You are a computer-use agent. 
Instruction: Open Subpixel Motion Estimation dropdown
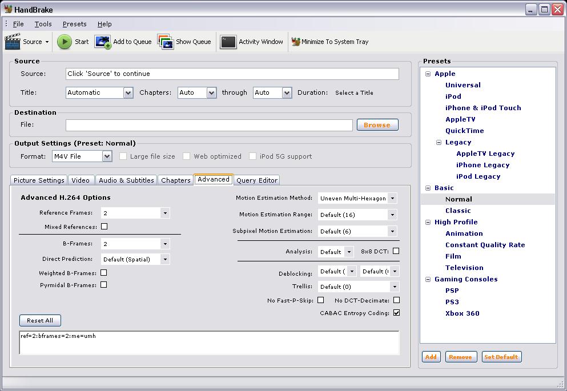tap(392, 231)
